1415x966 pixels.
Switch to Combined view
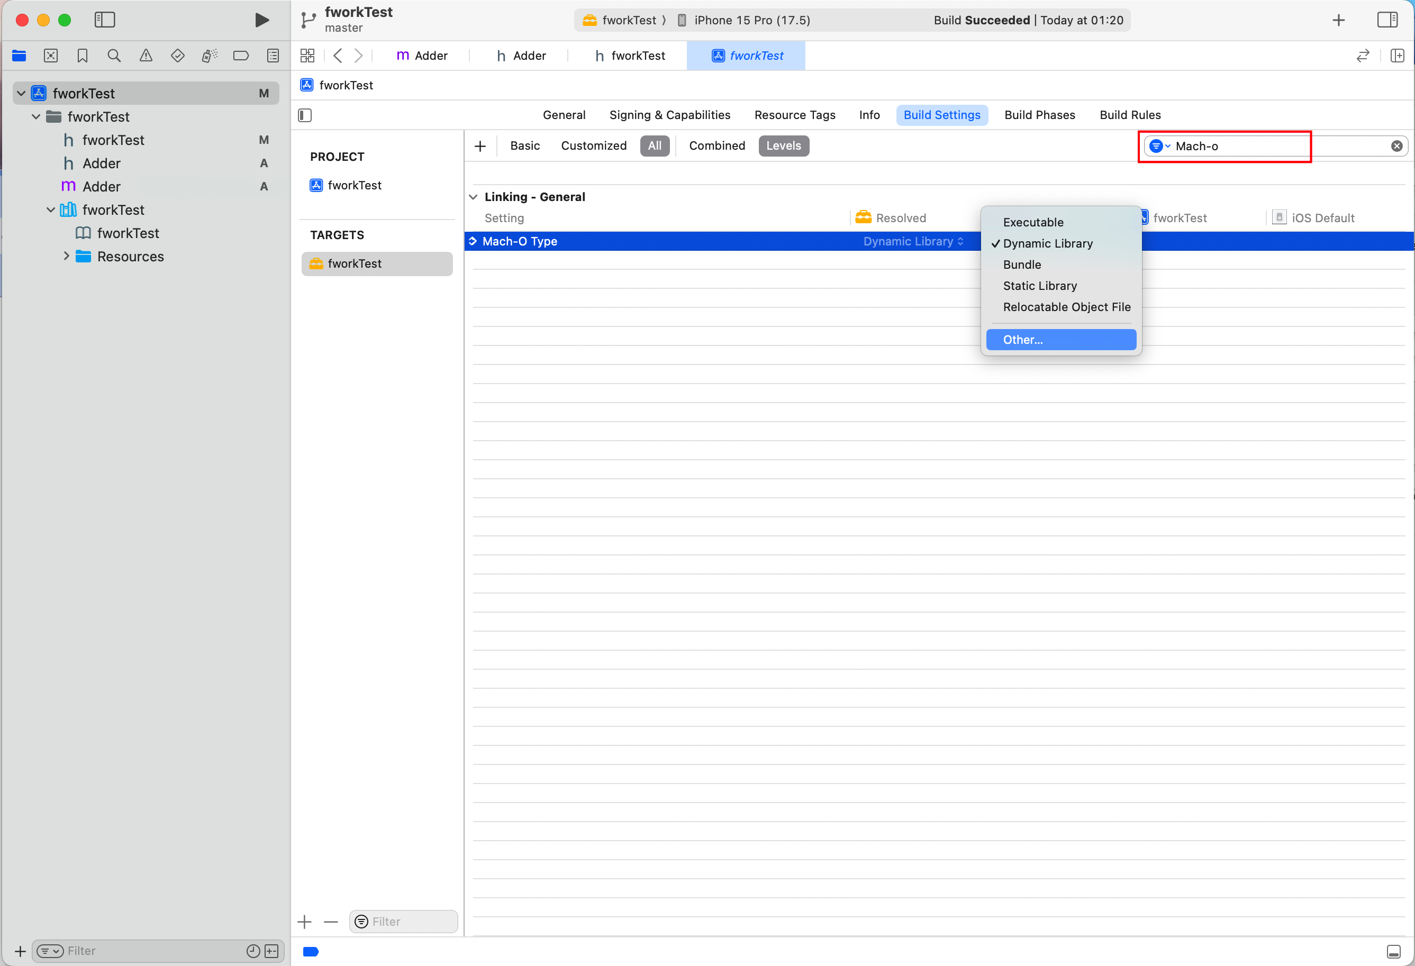tap(716, 145)
